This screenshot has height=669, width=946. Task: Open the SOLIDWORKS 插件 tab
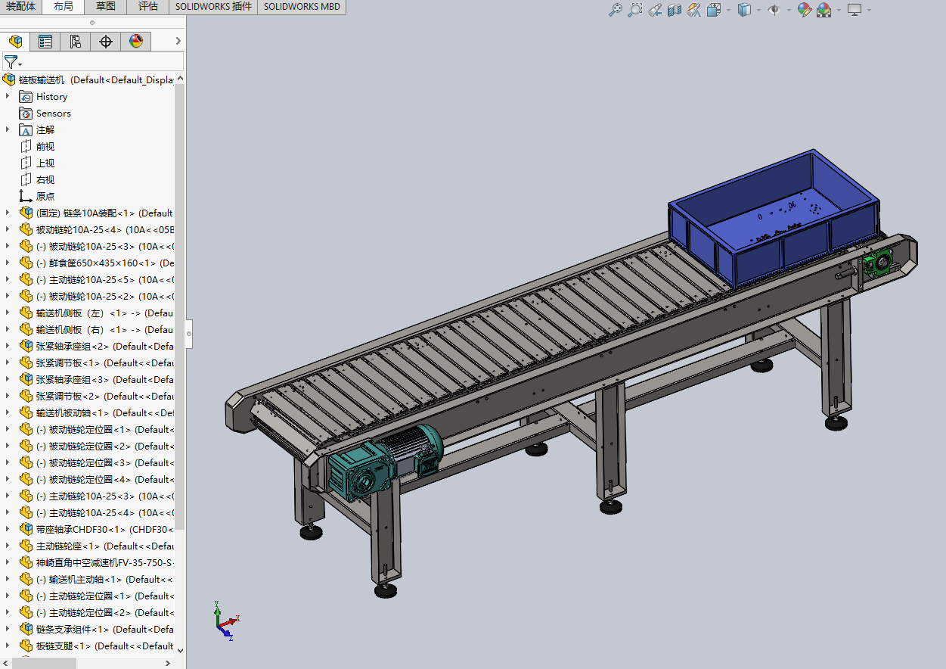tap(212, 7)
